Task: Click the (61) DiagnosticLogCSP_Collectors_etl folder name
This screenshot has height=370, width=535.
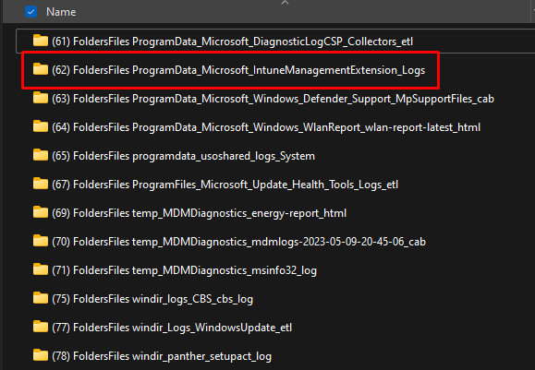Action: coord(232,42)
